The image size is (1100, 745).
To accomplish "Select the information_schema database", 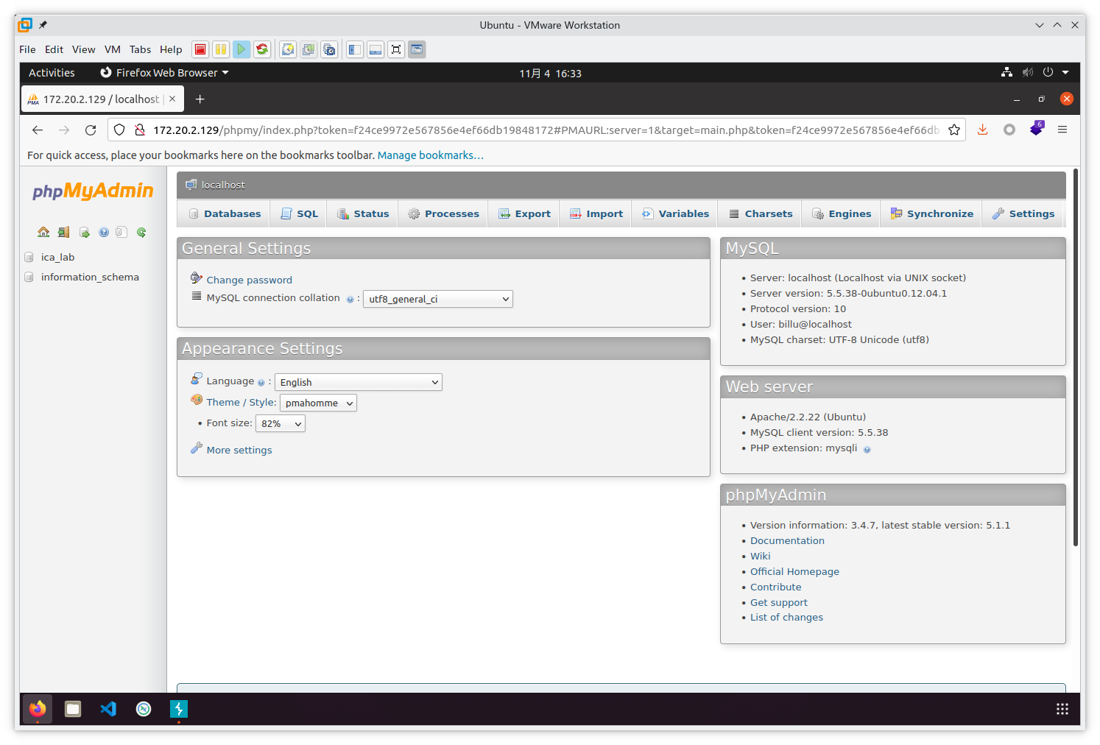I will [x=90, y=277].
